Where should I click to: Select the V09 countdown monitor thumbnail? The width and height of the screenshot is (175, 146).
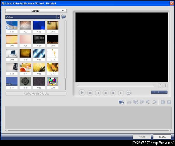pyautogui.click(x=12, y=53)
